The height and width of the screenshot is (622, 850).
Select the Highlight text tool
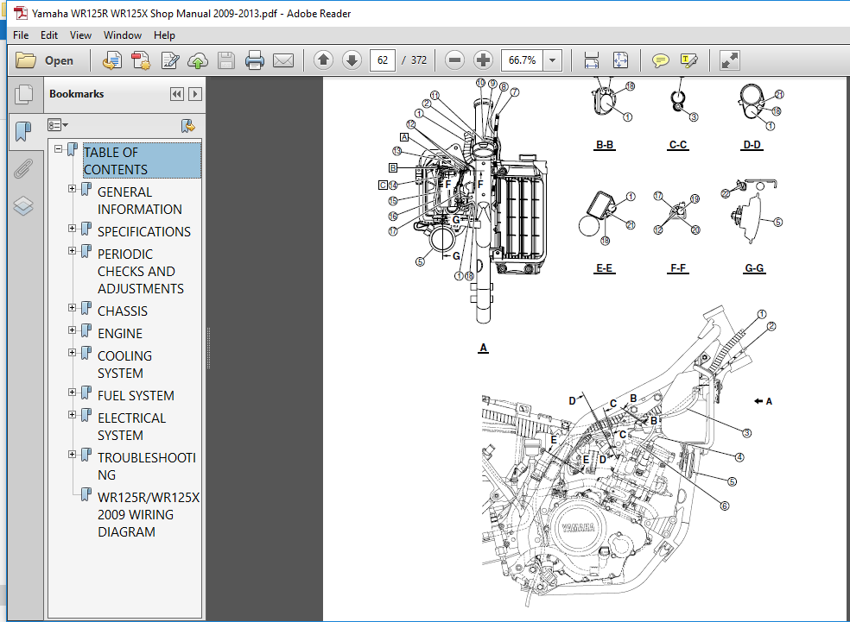[x=688, y=60]
